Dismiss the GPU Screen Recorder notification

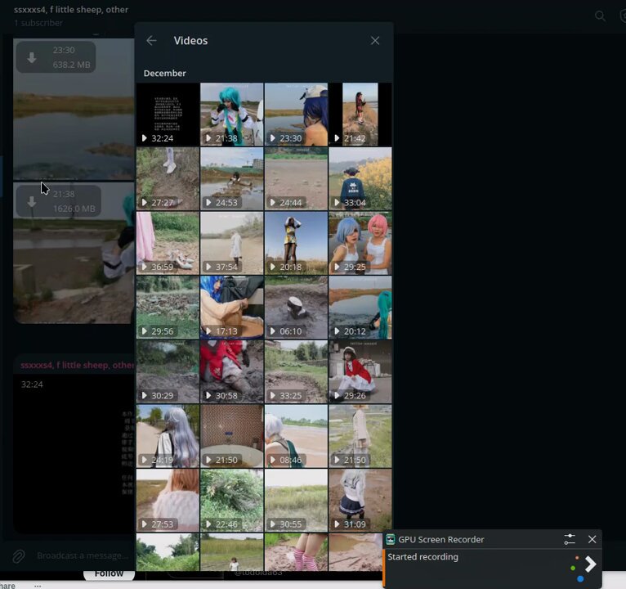[592, 539]
